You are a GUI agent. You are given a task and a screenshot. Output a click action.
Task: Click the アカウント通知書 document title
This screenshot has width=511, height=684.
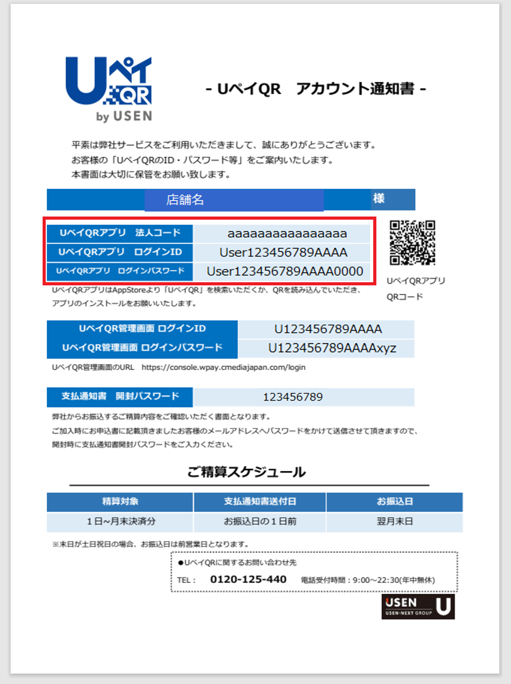click(x=316, y=89)
